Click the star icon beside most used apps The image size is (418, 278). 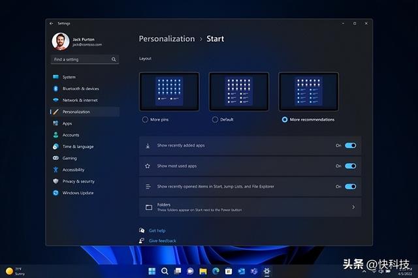pyautogui.click(x=148, y=166)
